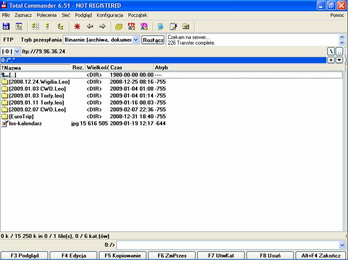
Task: Sort by the Wielkość column header
Action: coord(97,68)
